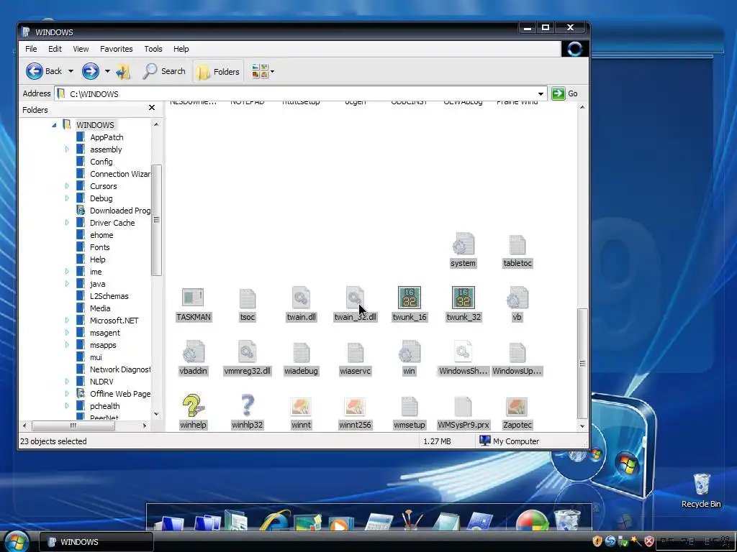This screenshot has height=552, width=737.
Task: Expand the assembly folder node
Action: [67, 149]
